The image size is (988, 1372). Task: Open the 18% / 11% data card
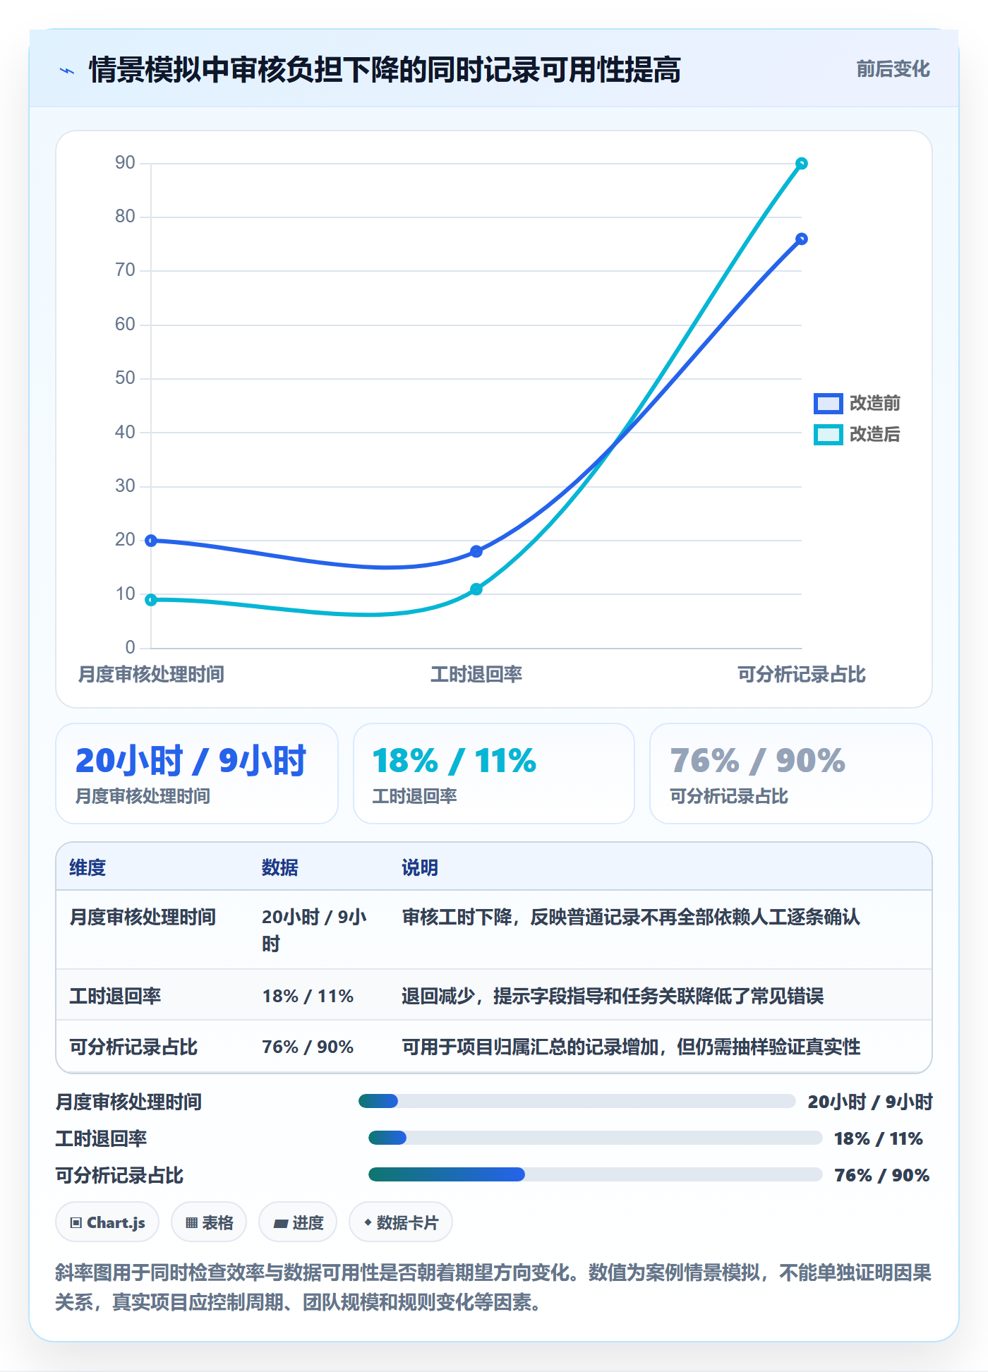(494, 774)
